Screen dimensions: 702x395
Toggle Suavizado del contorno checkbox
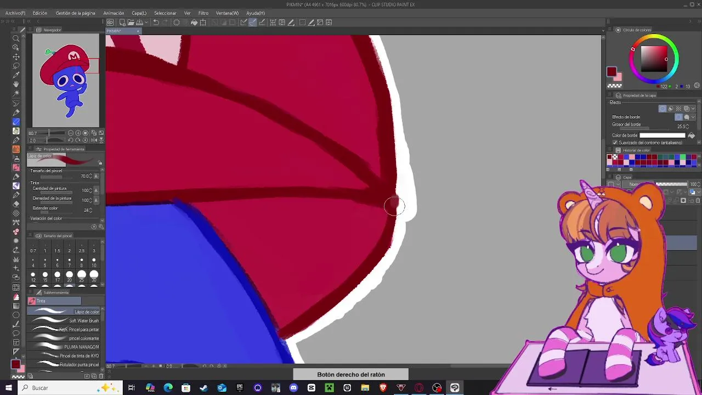pos(615,143)
